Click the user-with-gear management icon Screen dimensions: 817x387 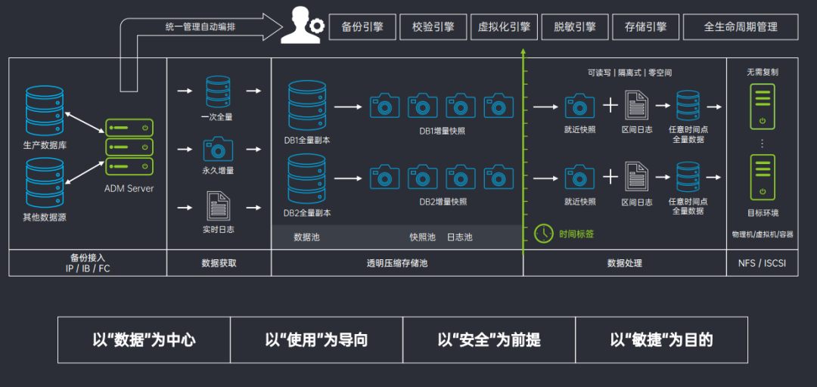[302, 26]
